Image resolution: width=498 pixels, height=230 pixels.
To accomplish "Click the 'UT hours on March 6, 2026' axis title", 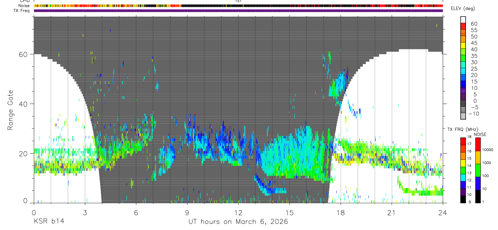I will tap(238, 221).
